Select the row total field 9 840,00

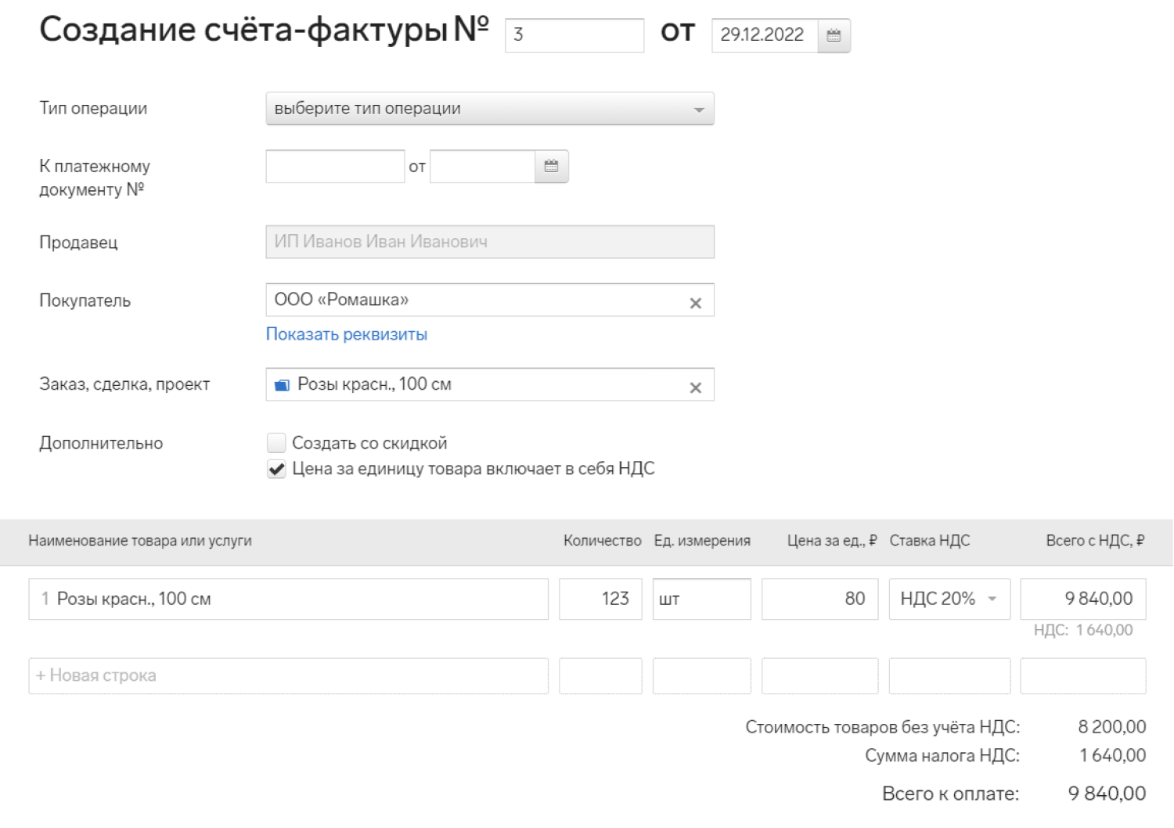pyautogui.click(x=1083, y=599)
